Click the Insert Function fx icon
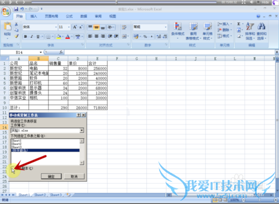The height and width of the screenshot is (204, 279). tap(61, 52)
